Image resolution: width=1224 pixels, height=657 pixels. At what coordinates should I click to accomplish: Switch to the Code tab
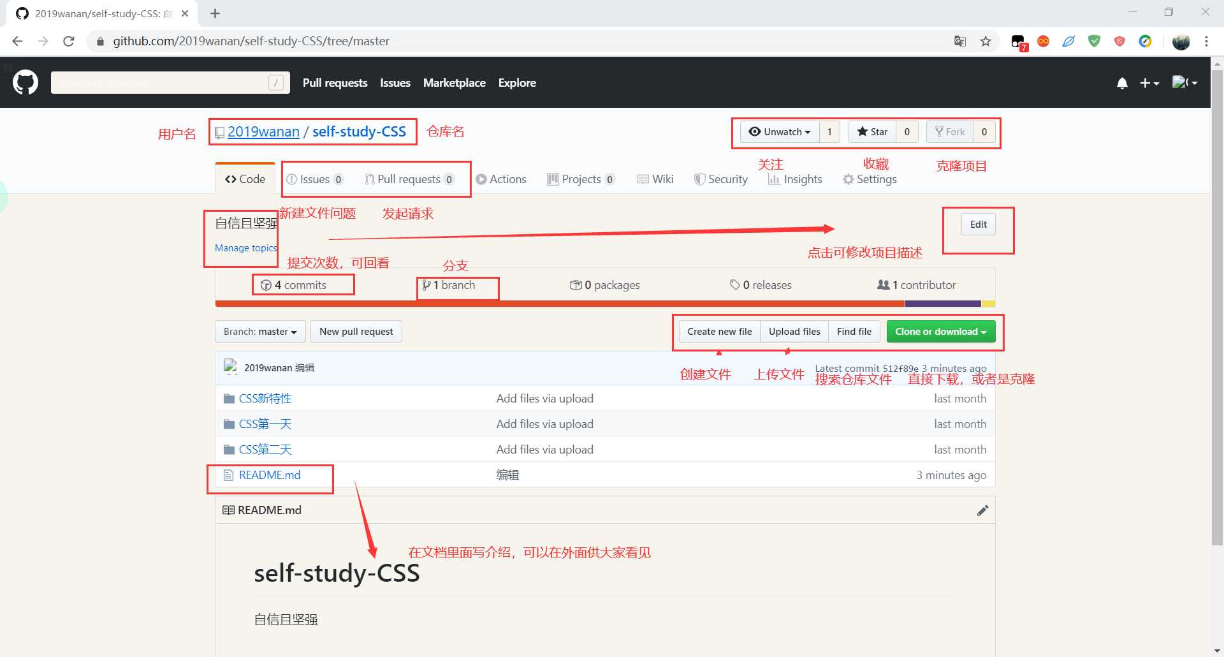[245, 179]
